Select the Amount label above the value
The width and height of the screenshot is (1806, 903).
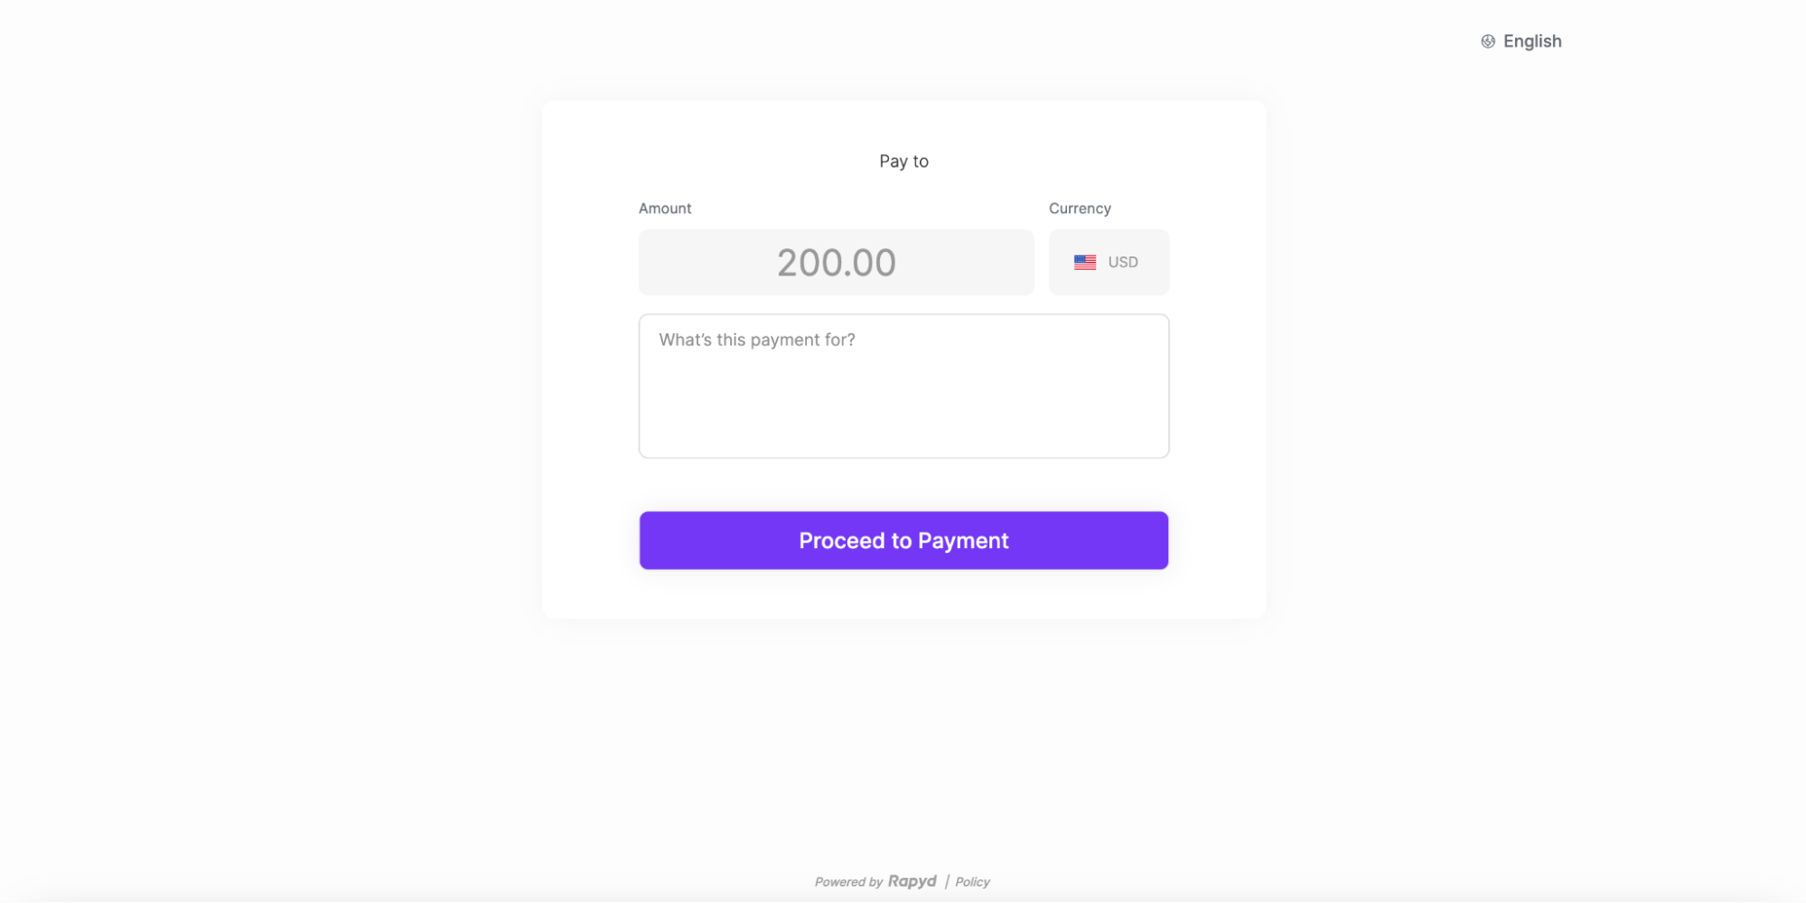click(665, 208)
